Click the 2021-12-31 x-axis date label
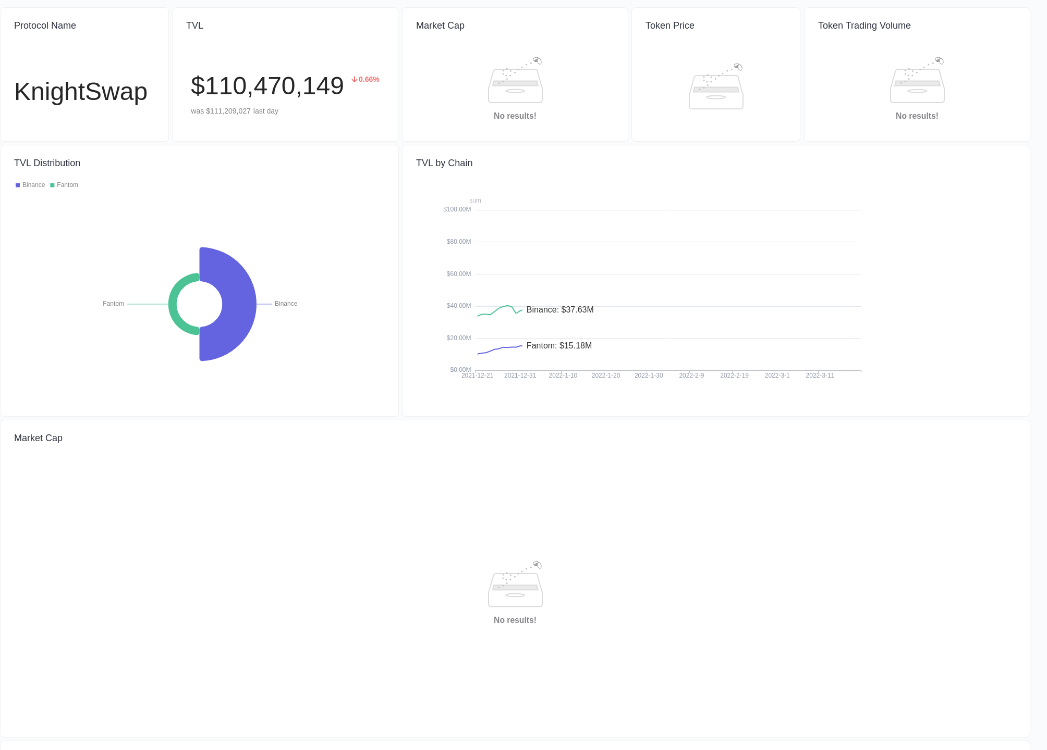The image size is (1047, 750). tap(520, 376)
